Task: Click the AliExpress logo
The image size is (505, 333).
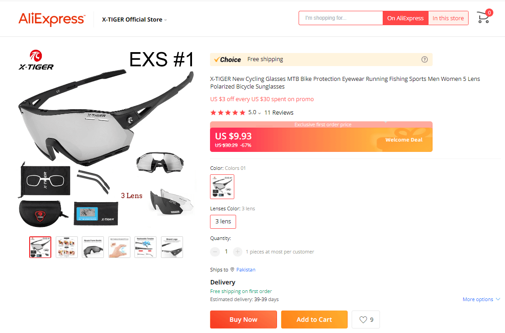Action: point(52,19)
